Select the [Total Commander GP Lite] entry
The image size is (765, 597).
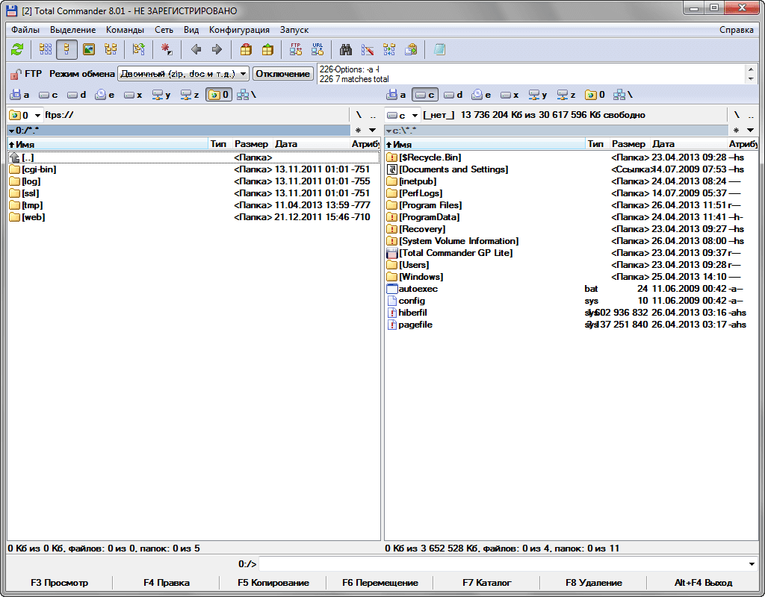[x=572, y=253]
